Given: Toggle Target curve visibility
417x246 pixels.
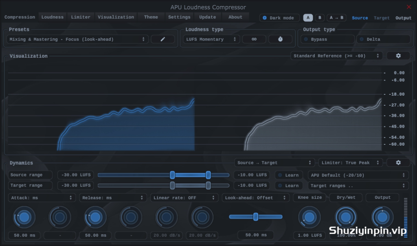Looking at the screenshot, I should [382, 18].
